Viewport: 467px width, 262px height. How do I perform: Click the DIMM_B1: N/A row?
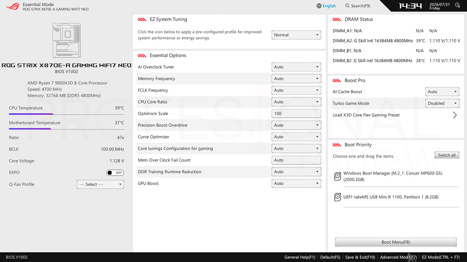coord(384,51)
